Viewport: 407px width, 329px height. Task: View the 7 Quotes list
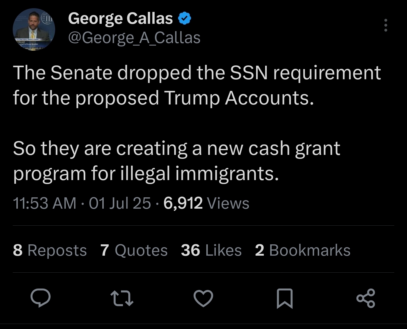coord(134,250)
